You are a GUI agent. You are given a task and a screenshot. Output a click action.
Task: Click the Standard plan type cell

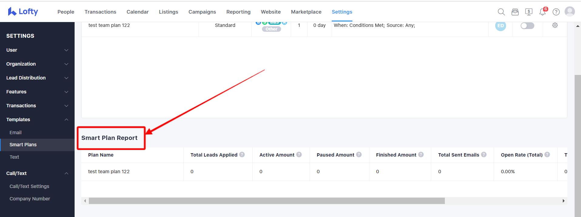click(x=225, y=25)
